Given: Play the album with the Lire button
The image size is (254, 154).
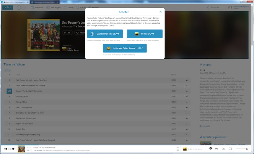Looking at the screenshot, I should click(x=67, y=33).
